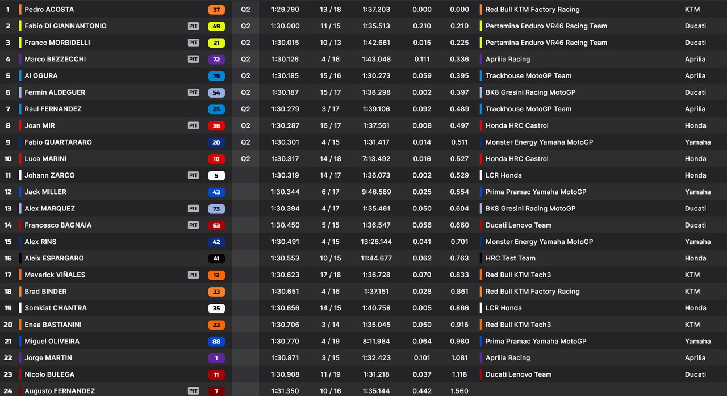The height and width of the screenshot is (396, 727).
Task: Click team name HRC Test Team
Action: pyautogui.click(x=511, y=258)
